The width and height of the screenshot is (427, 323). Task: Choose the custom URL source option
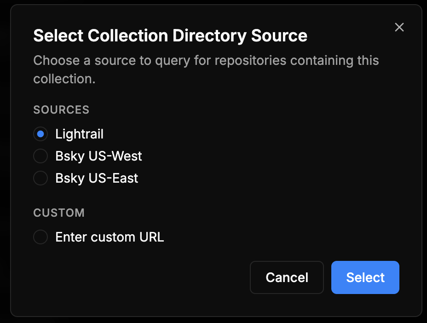(40, 237)
